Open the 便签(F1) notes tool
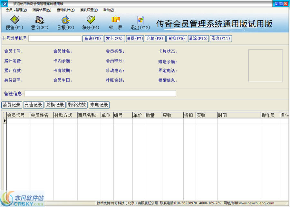The width and height of the screenshot is (290, 207). click(x=15, y=23)
